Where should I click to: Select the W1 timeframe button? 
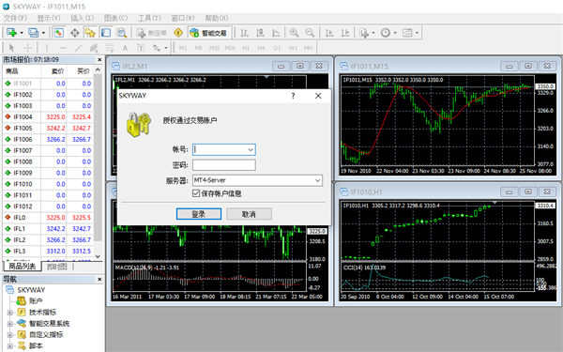(x=293, y=48)
